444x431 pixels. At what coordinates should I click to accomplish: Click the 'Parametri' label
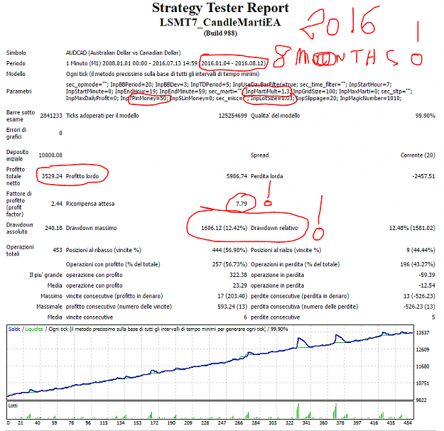[18, 92]
